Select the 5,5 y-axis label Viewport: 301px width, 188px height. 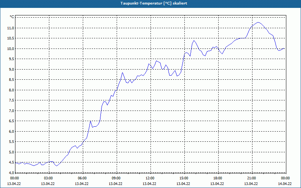point(12,142)
